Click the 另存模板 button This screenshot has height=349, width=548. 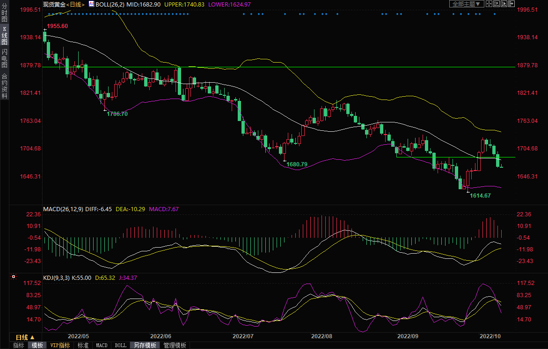pyautogui.click(x=145, y=345)
